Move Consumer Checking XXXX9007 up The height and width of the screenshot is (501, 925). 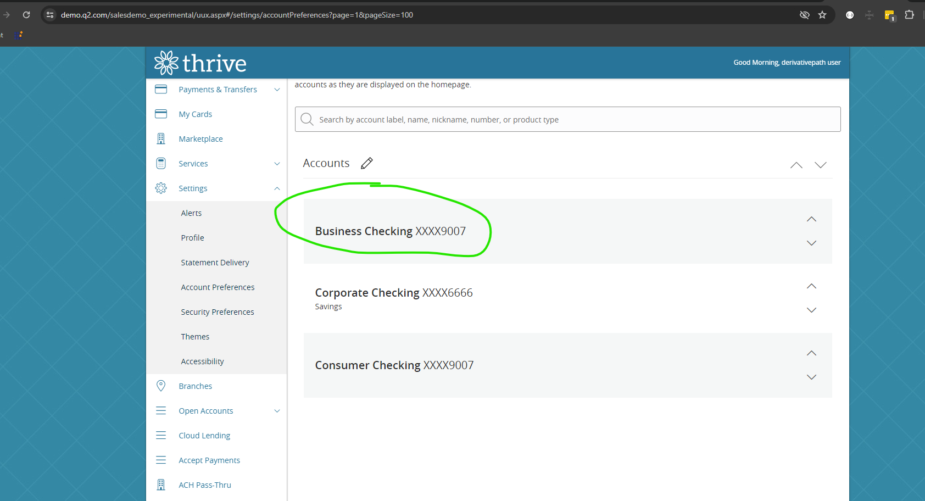[x=811, y=353]
